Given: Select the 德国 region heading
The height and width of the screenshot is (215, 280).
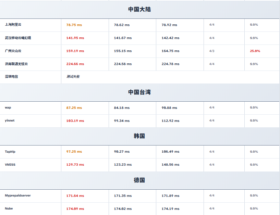Looking at the screenshot, I should 139,180.
